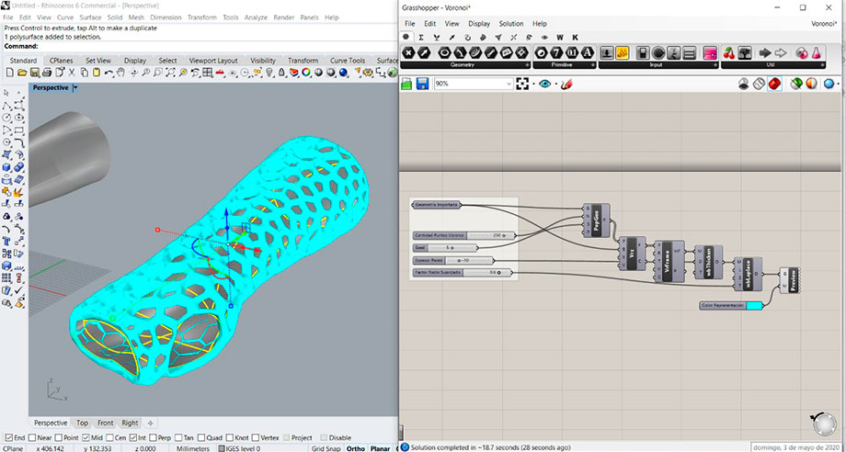Uncheck the Mid osnap checkbox
The width and height of the screenshot is (846, 452).
point(87,437)
